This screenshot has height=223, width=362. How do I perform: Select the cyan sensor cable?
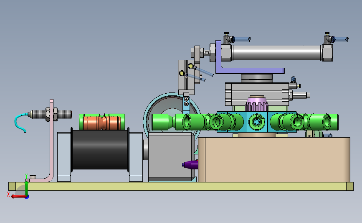pyautogui.click(x=20, y=123)
